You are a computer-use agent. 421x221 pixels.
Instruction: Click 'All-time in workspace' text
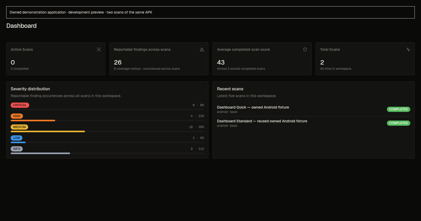[x=336, y=69]
